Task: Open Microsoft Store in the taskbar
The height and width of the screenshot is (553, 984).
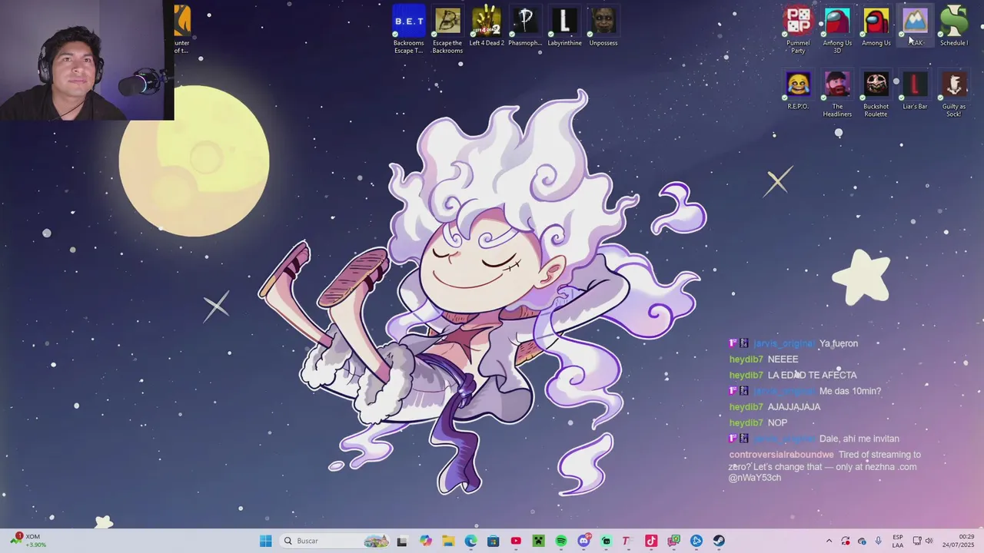Action: (493, 541)
